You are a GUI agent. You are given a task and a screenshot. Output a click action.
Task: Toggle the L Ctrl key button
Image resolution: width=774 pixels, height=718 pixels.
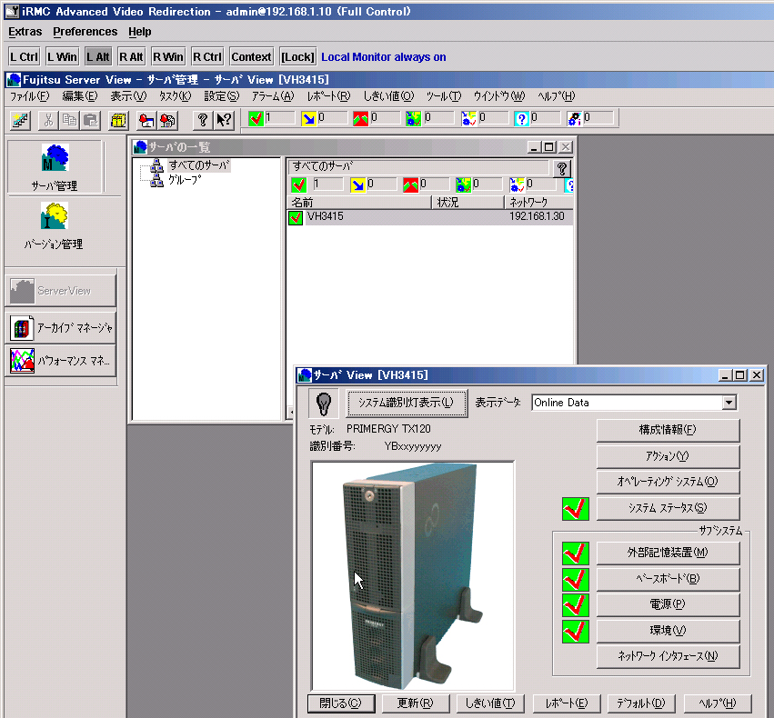[x=24, y=56]
